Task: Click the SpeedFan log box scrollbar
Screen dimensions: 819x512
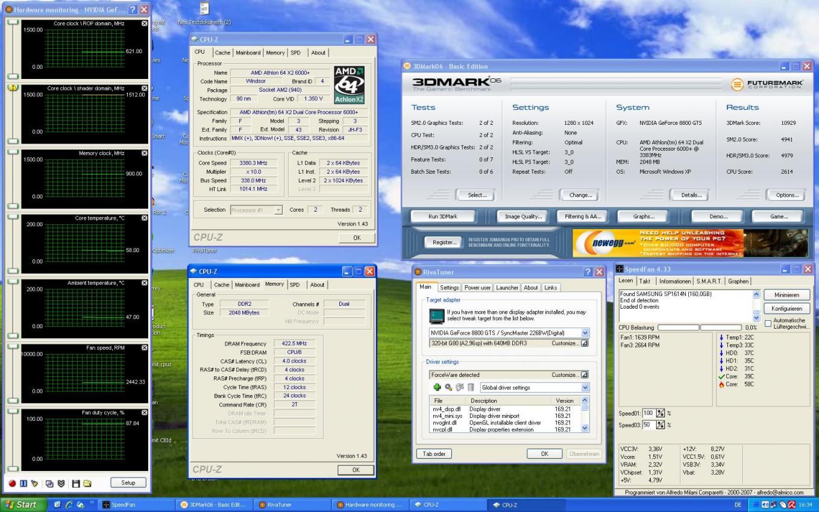Action: 757,306
